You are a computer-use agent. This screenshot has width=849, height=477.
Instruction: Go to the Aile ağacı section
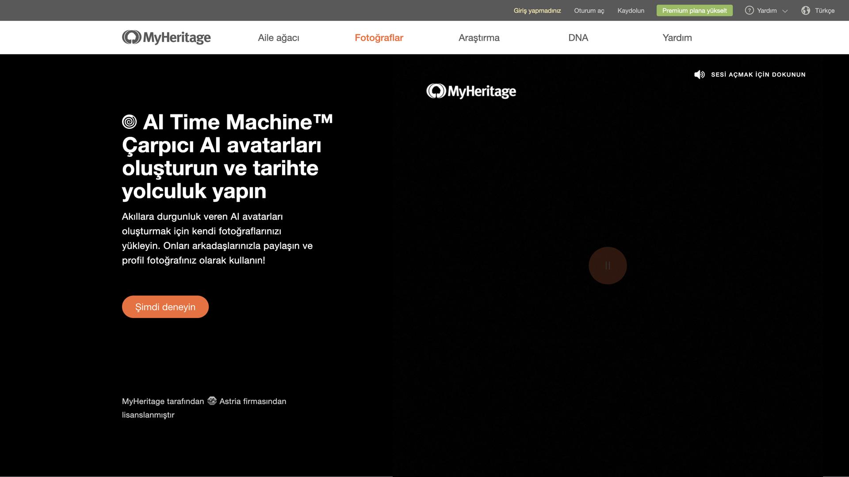[x=278, y=38]
